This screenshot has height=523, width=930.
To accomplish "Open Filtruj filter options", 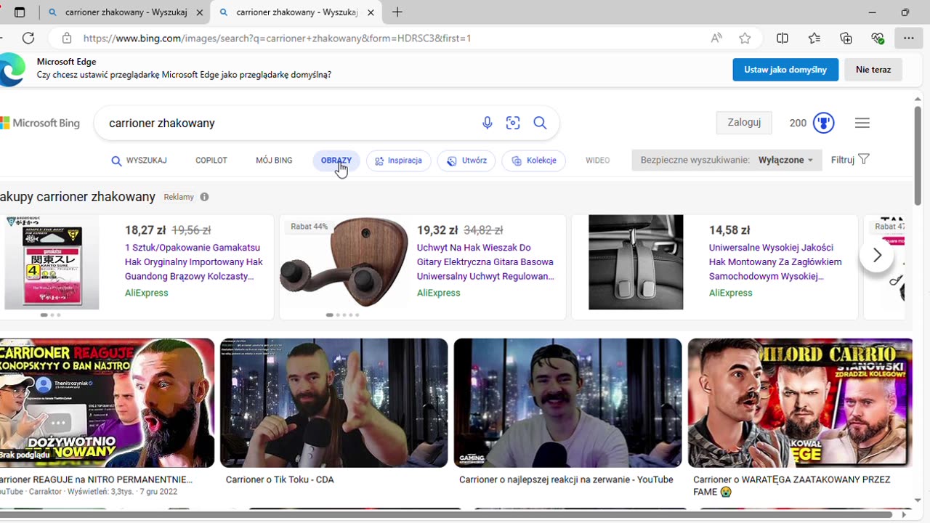I will point(850,160).
